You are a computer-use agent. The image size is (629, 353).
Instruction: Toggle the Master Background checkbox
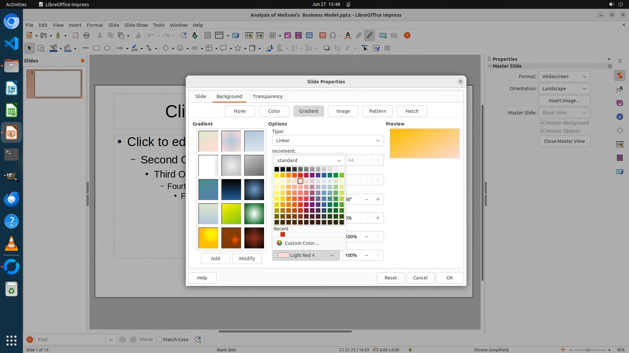click(543, 123)
